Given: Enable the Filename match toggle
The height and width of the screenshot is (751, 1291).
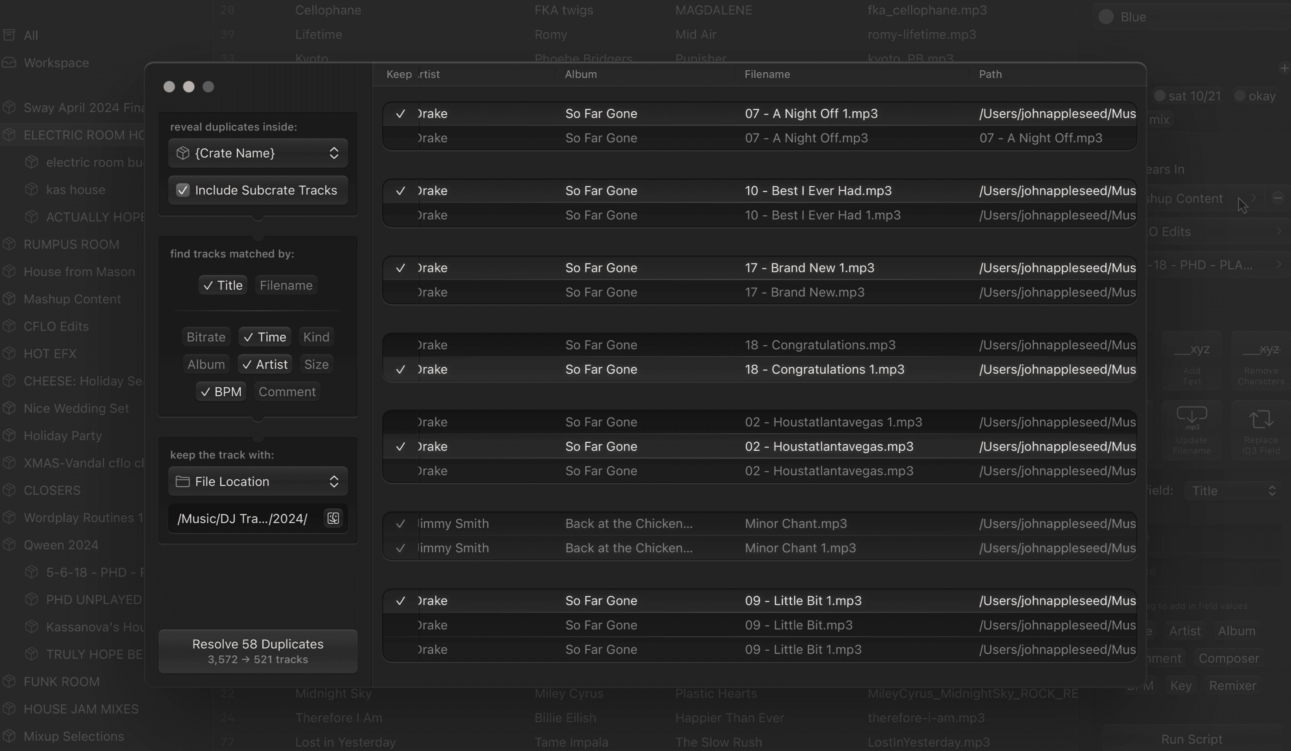Looking at the screenshot, I should (x=286, y=285).
